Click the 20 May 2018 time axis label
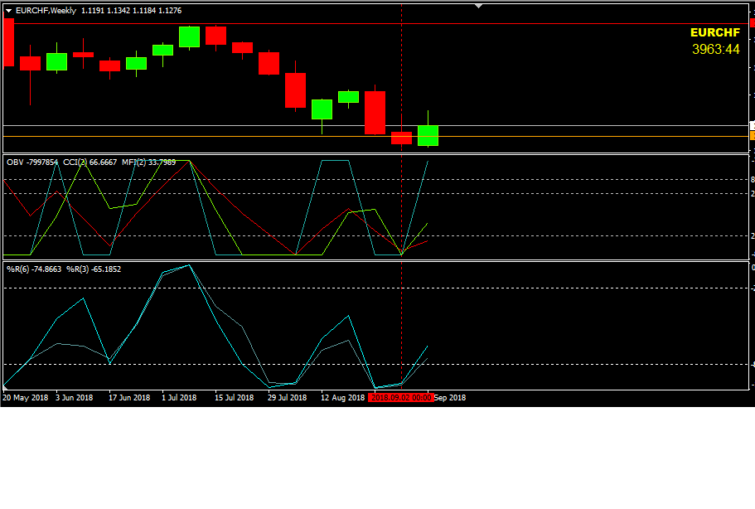Viewport: 755px width, 509px height. click(26, 398)
